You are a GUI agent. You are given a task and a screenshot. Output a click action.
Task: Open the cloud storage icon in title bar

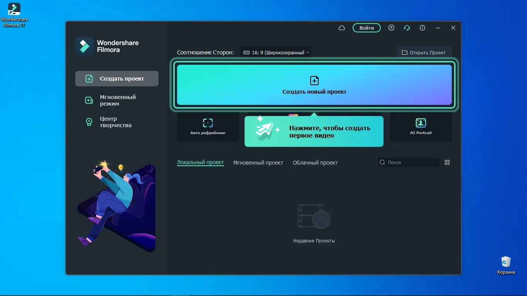pos(341,28)
